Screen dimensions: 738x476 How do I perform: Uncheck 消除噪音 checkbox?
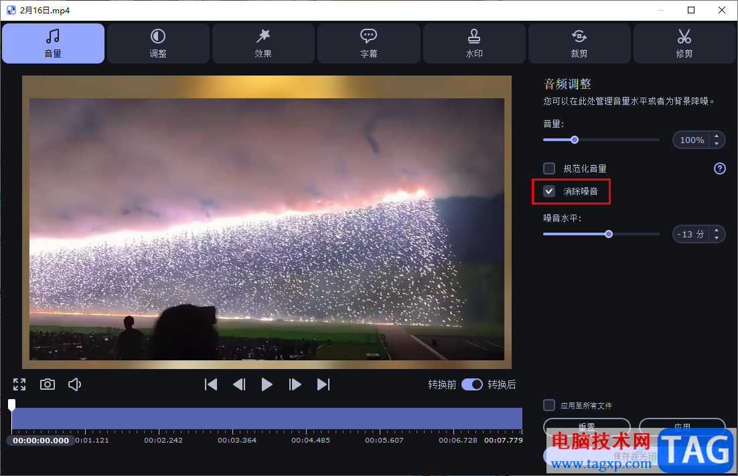(548, 191)
